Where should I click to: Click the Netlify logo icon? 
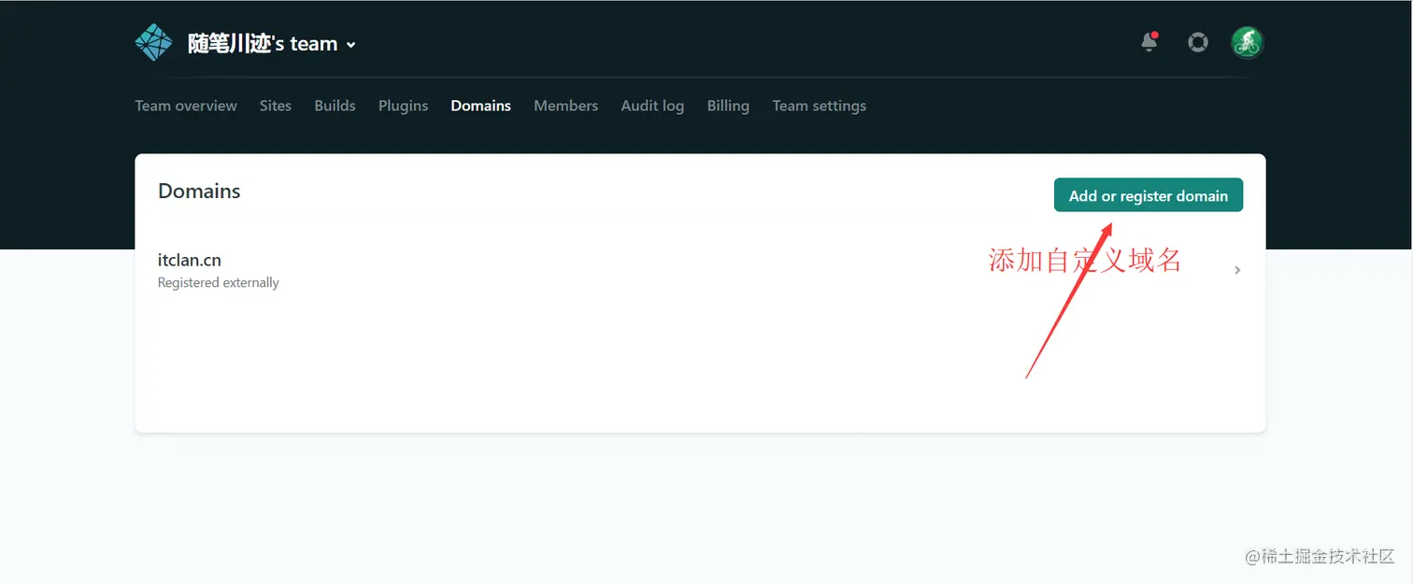153,41
